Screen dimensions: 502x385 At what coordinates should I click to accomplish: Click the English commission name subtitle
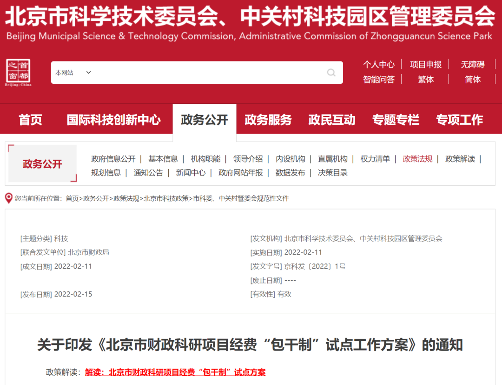click(249, 36)
